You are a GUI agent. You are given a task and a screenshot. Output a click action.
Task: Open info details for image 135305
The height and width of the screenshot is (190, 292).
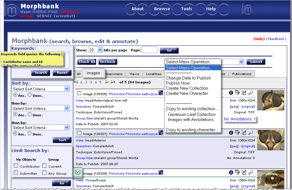pos(231,93)
